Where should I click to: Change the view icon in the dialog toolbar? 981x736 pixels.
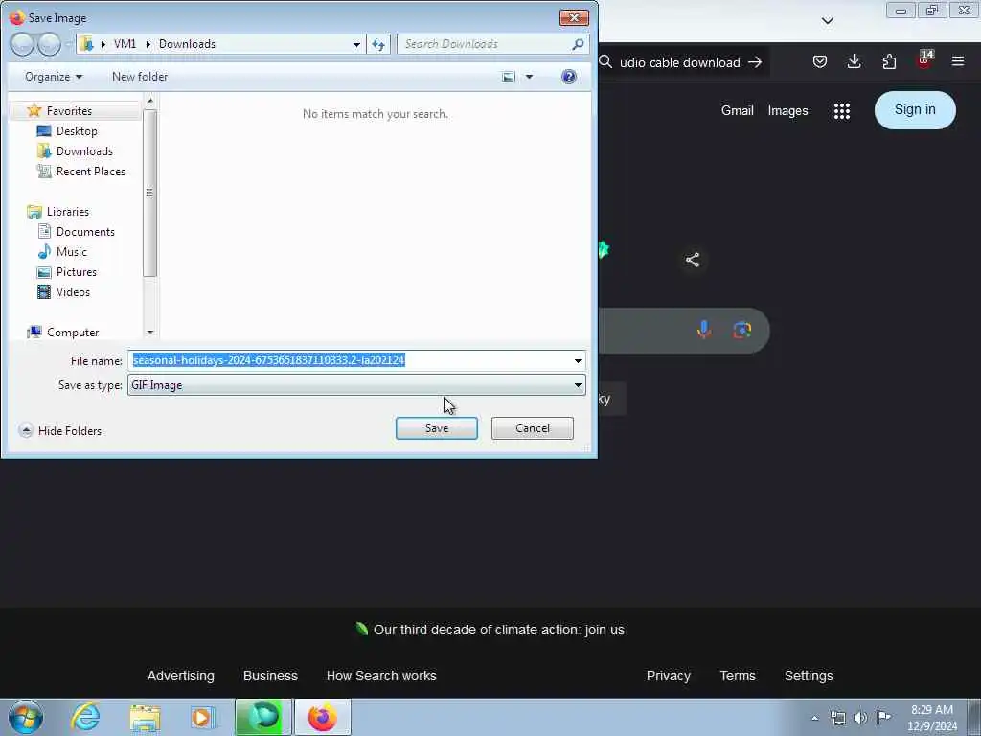pos(509,77)
